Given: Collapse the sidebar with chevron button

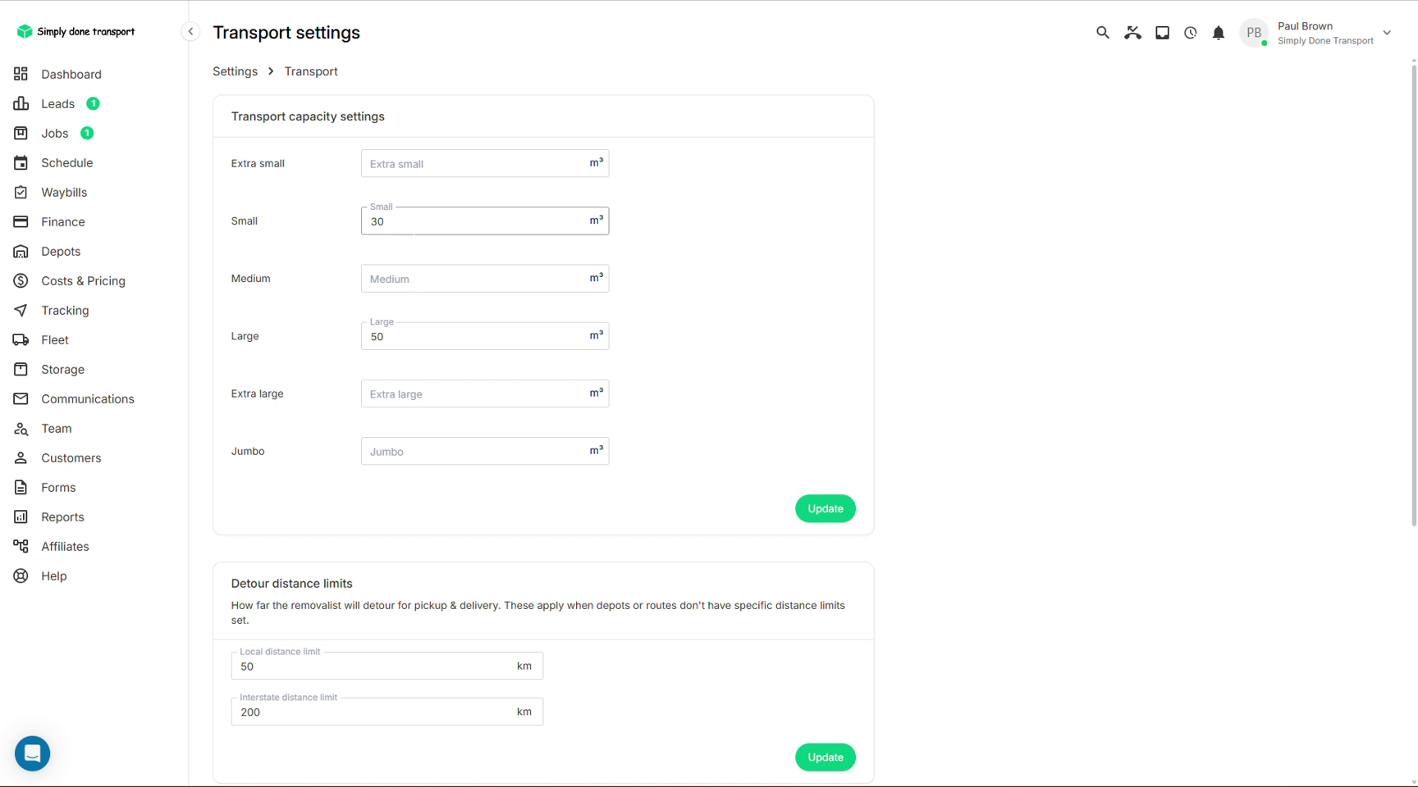Looking at the screenshot, I should (190, 32).
